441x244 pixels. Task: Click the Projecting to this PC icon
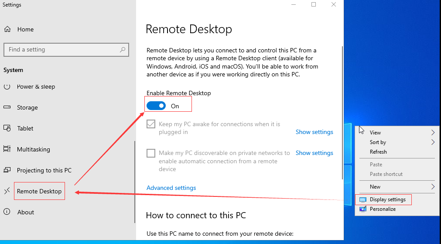[x=7, y=170]
